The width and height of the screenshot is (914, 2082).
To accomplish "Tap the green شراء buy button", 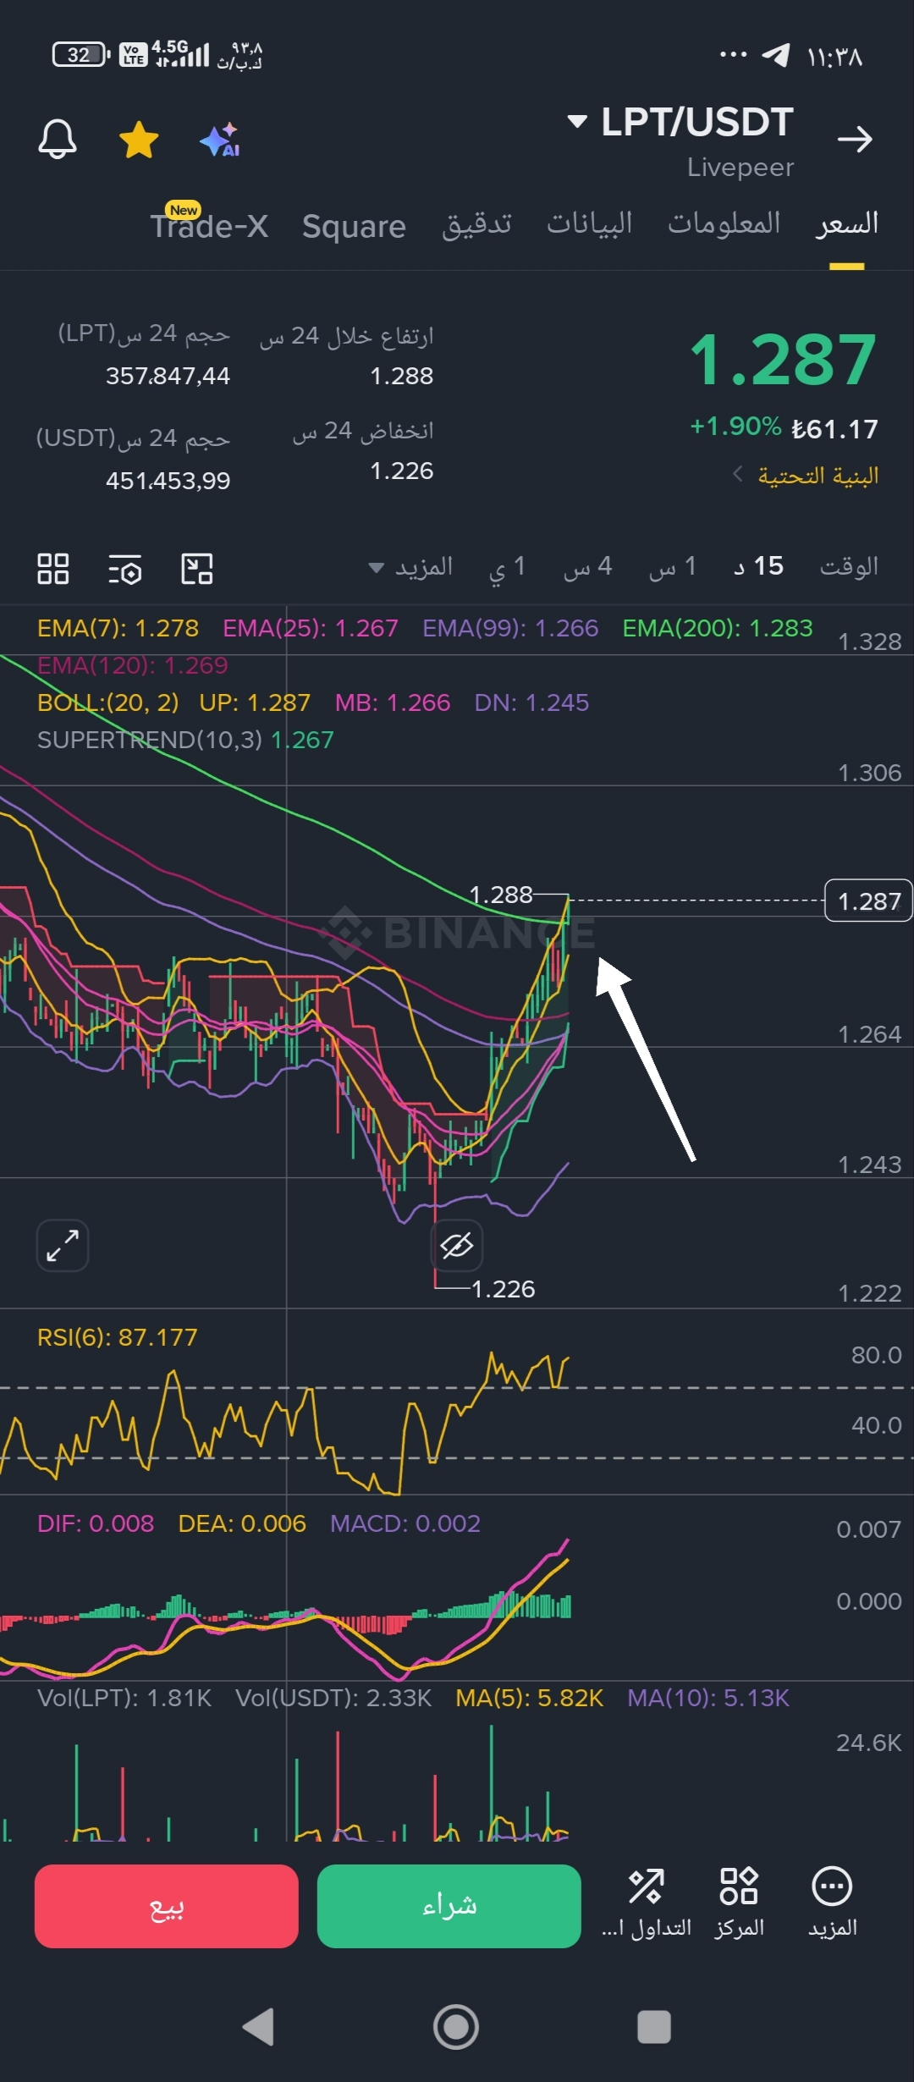I will pos(449,1906).
